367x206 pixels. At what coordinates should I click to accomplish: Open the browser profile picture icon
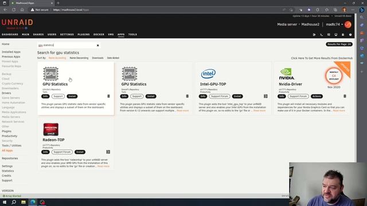[344, 10]
